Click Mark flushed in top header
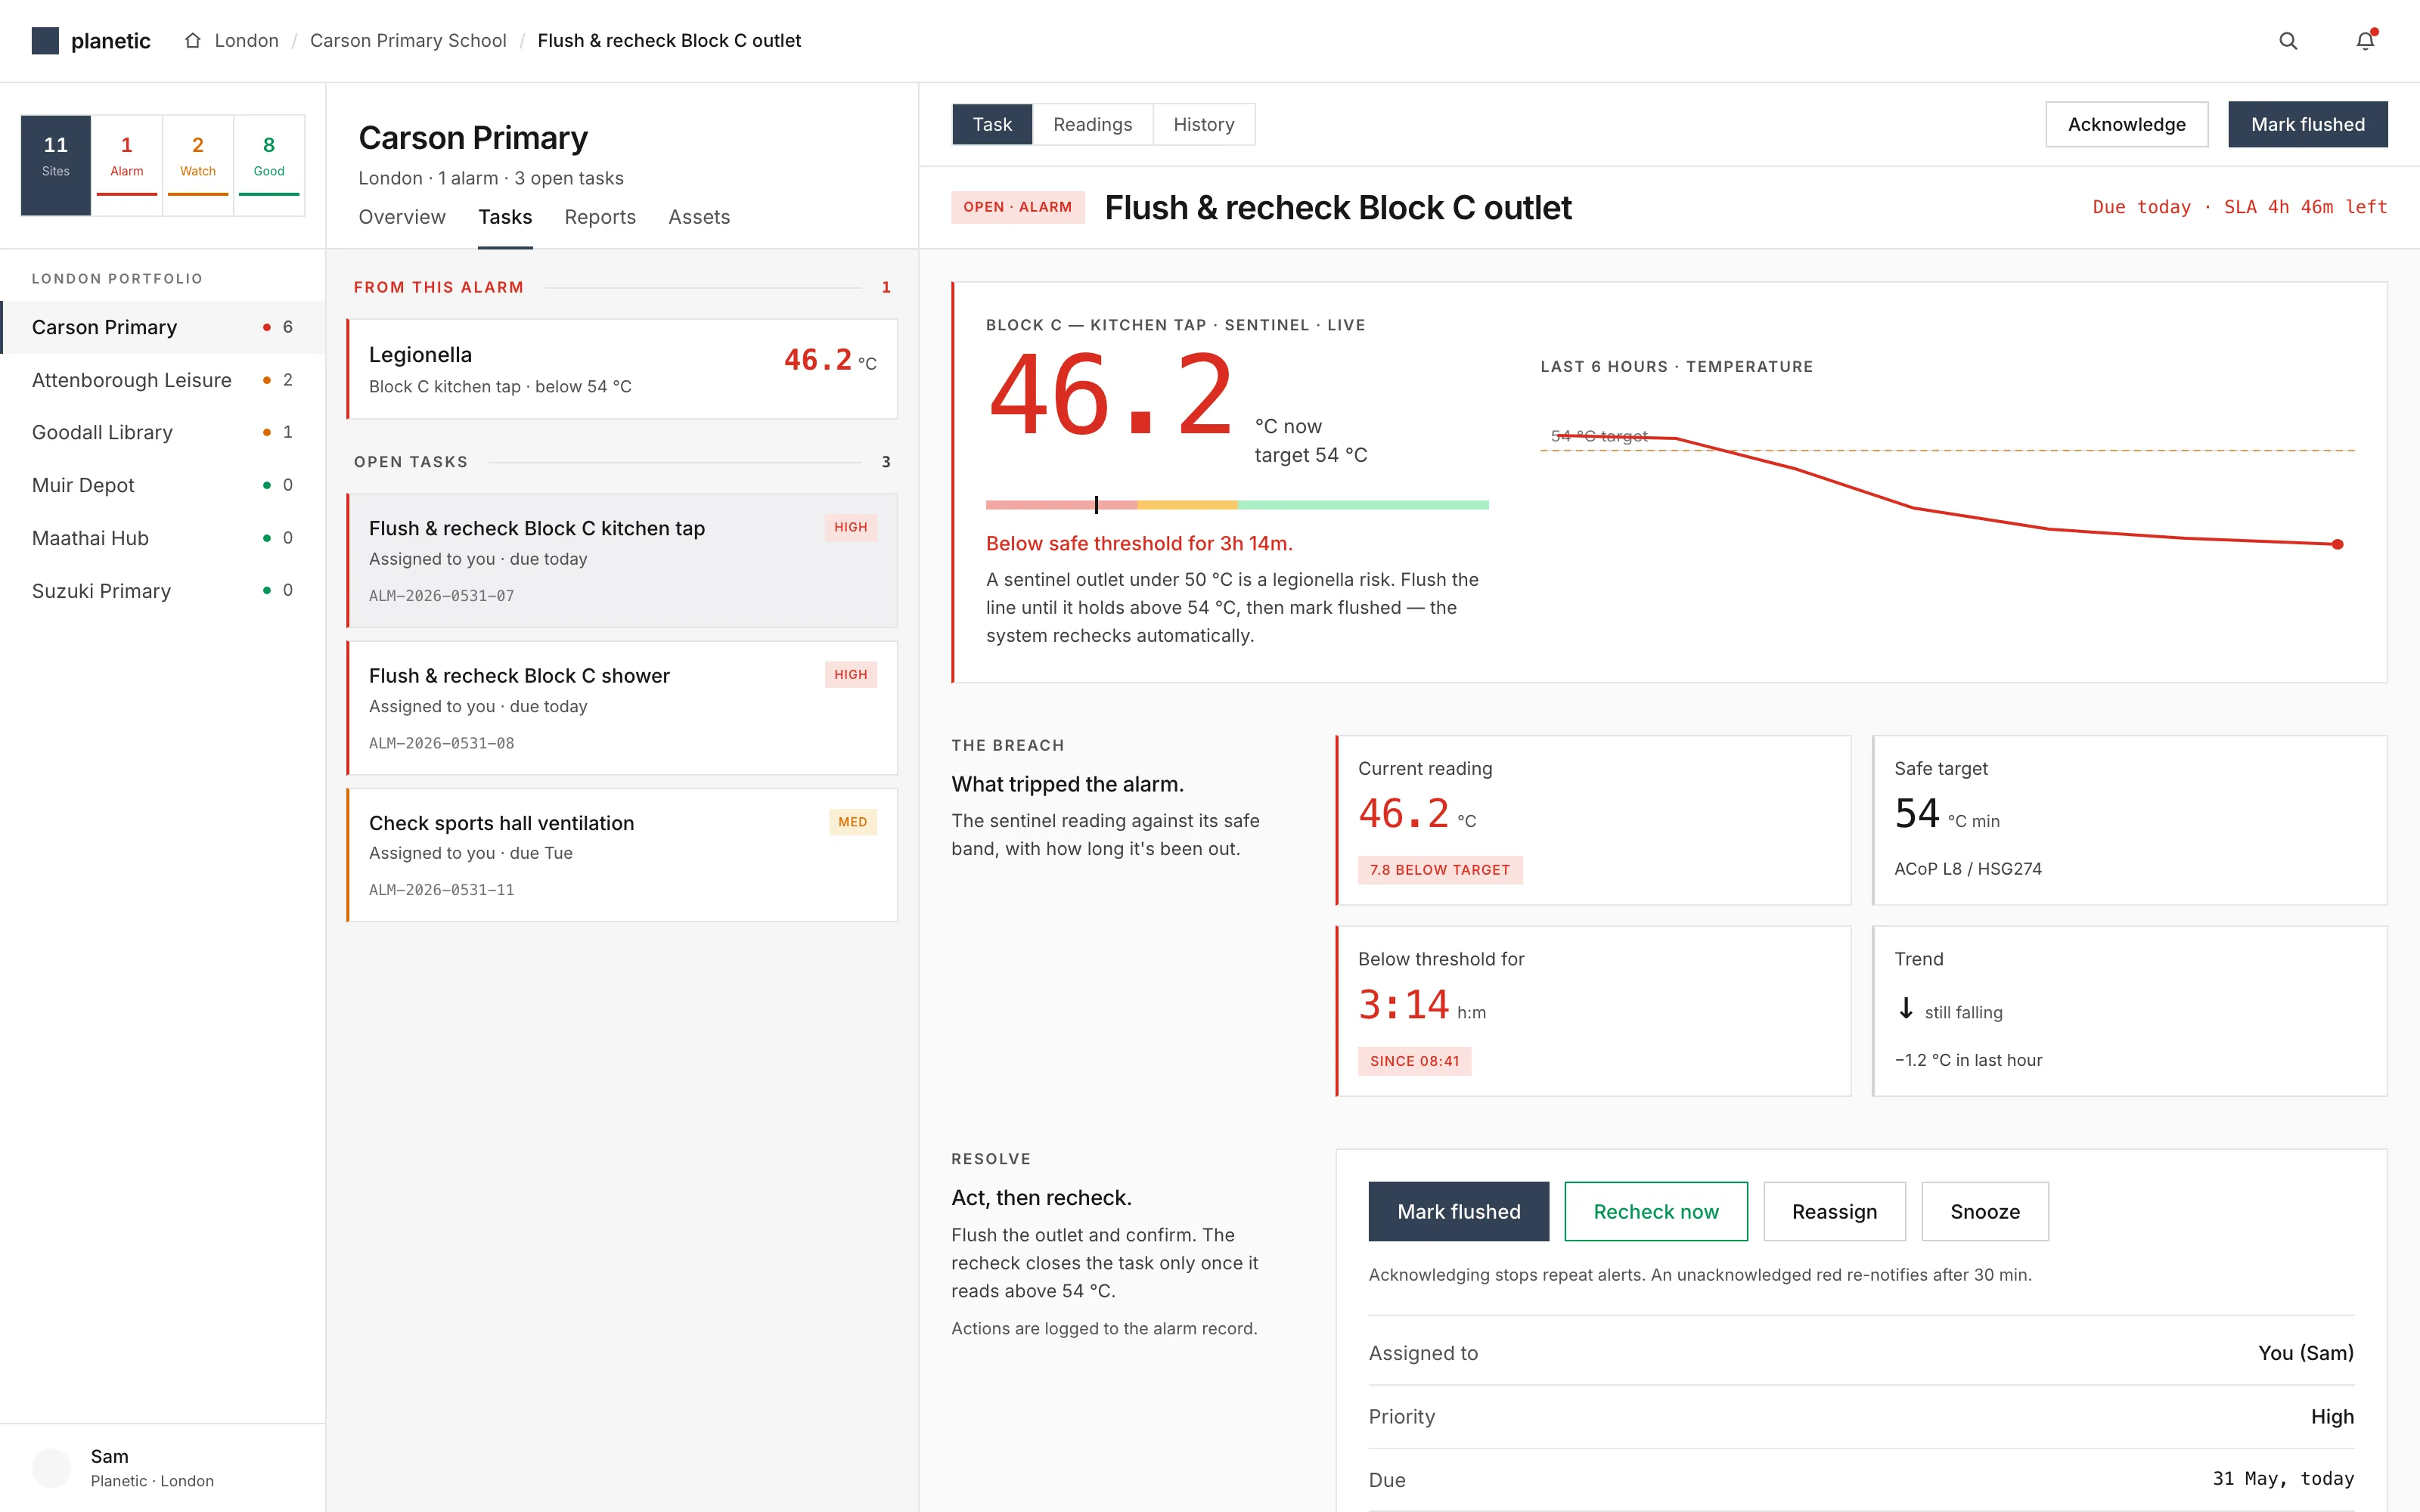Screen dimensions: 2420x1512 [2308, 124]
